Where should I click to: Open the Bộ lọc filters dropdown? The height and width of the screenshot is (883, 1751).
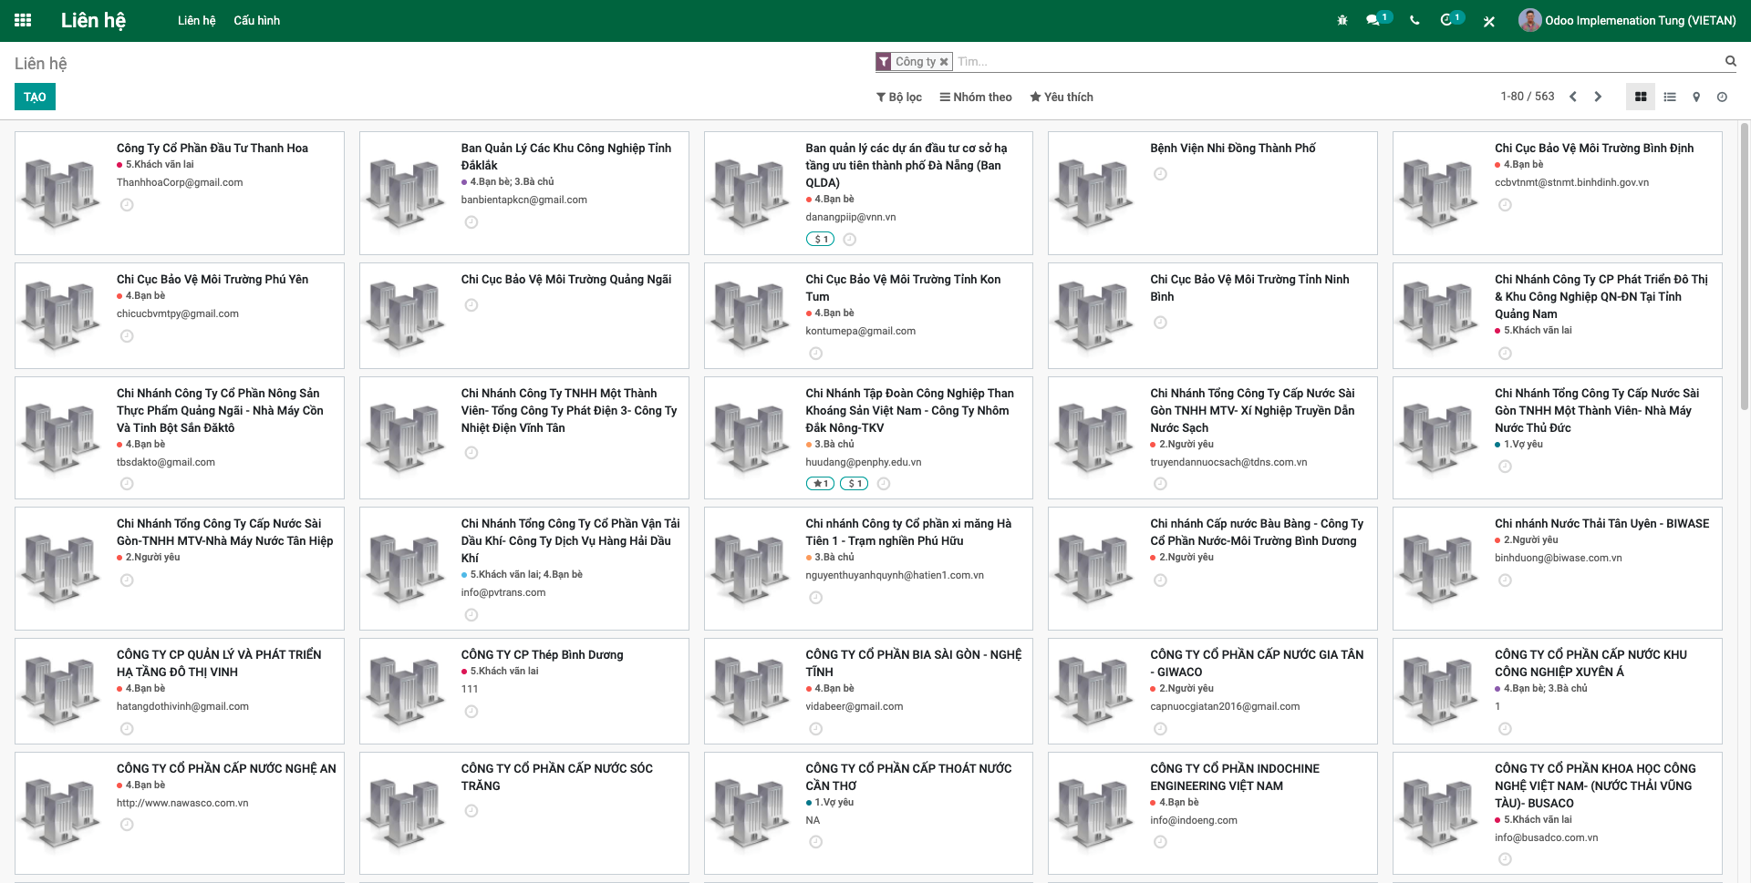click(898, 97)
